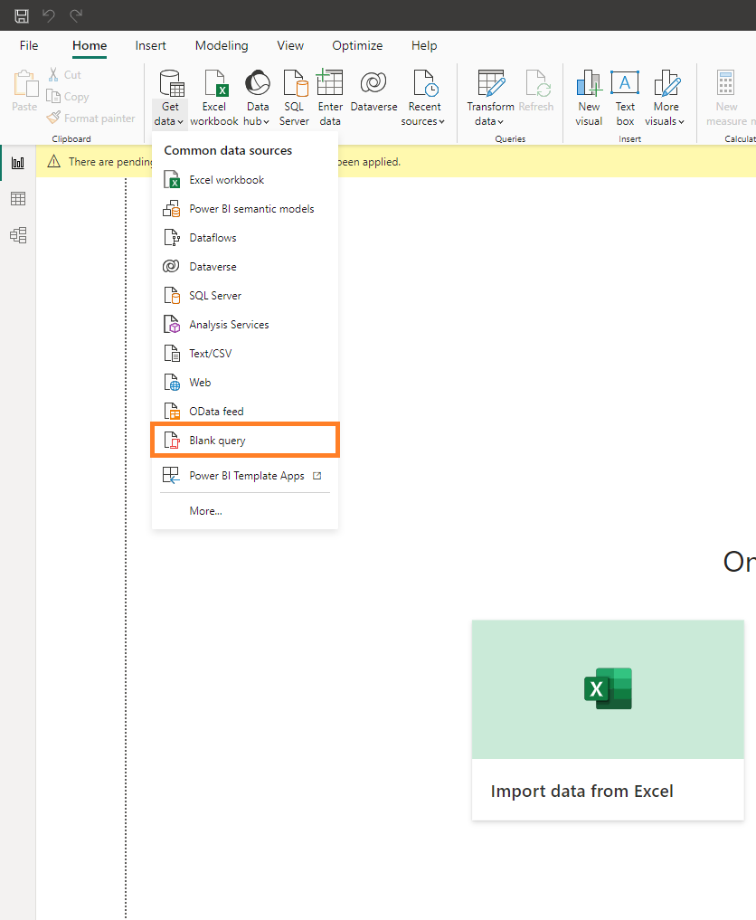Select Blank query from the menu

[x=244, y=440]
